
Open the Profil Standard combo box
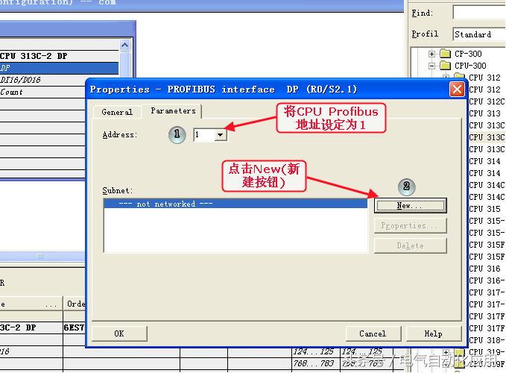coord(478,34)
